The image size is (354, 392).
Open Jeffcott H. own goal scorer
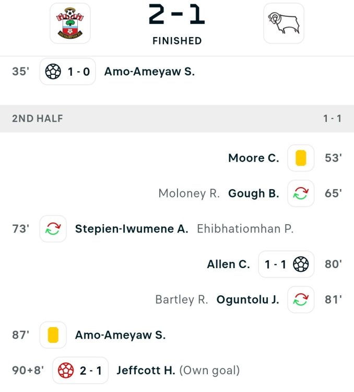146,371
